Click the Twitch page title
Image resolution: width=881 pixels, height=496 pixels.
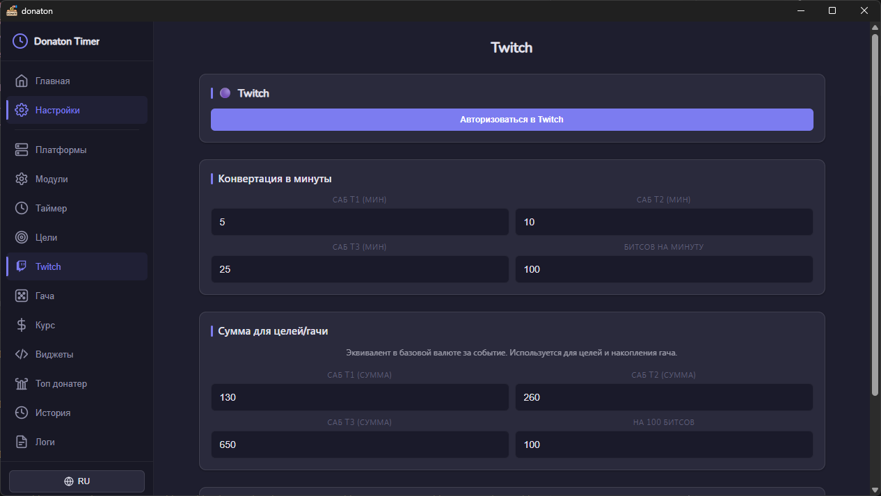click(511, 47)
